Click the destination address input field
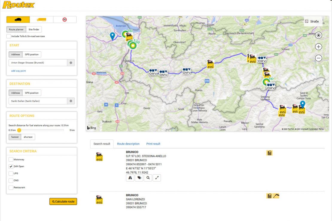Image resolution: width=332 pixels, height=221 pixels. pyautogui.click(x=38, y=101)
